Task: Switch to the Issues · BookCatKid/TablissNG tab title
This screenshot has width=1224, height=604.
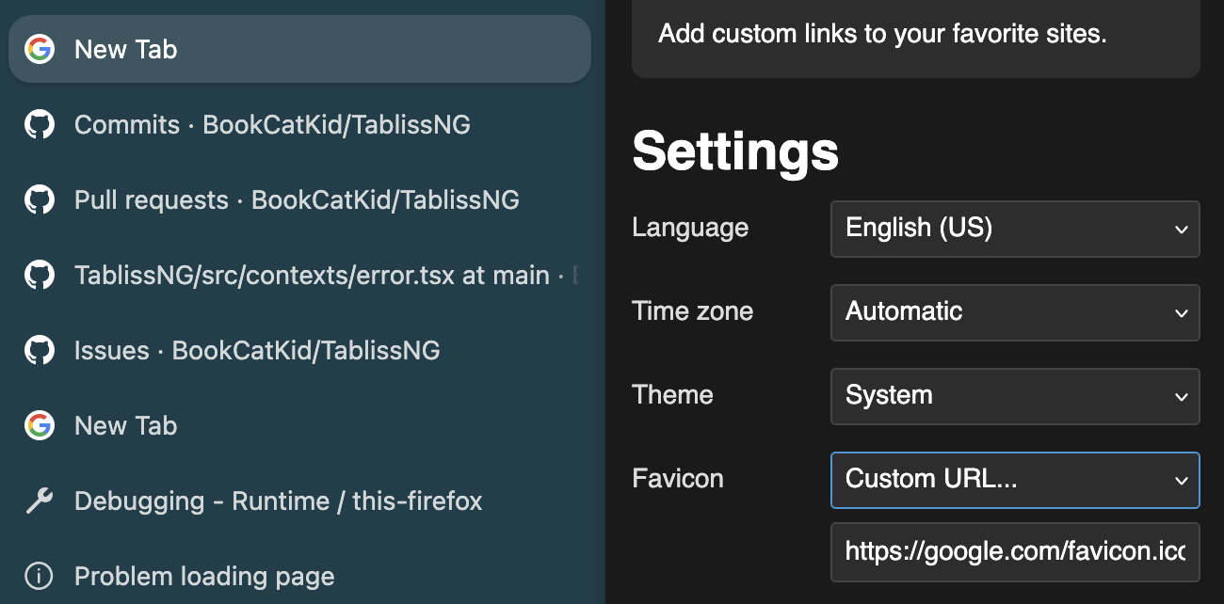Action: tap(257, 351)
